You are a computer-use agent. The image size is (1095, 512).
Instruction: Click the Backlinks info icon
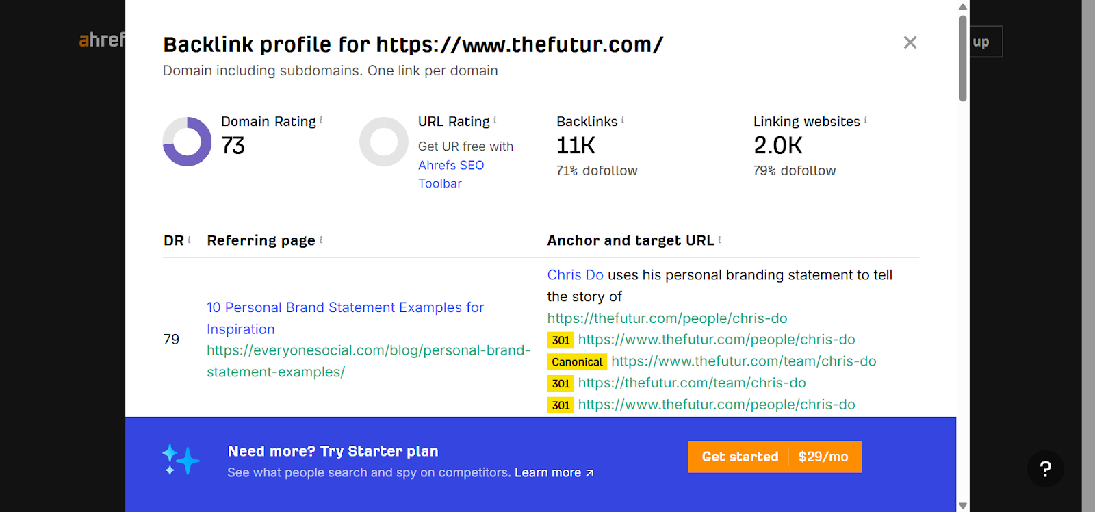click(623, 121)
